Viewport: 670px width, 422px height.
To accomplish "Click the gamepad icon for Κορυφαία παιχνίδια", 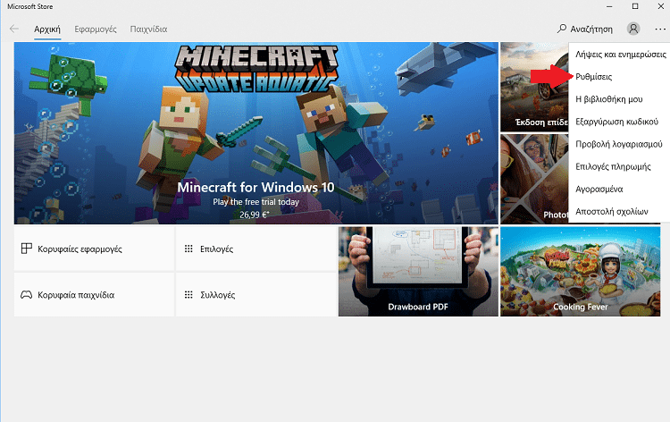I will [27, 294].
